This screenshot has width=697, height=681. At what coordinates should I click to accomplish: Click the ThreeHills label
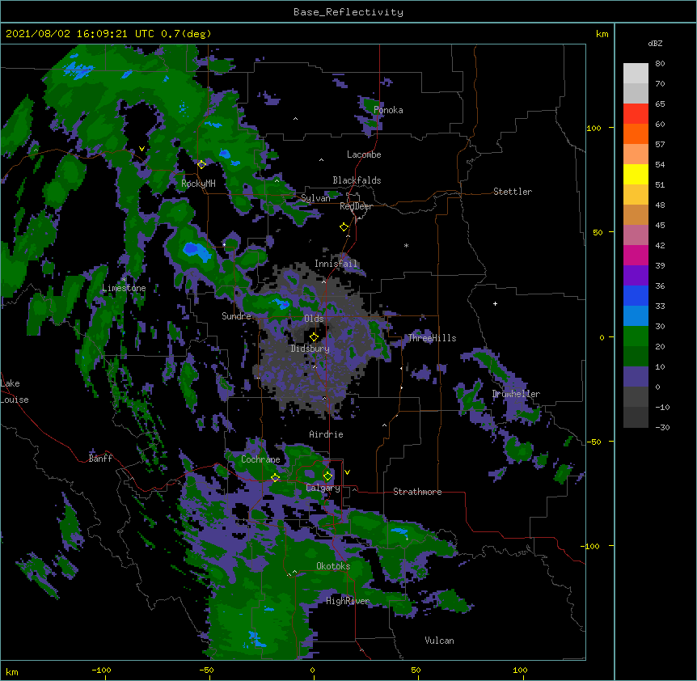coord(432,338)
